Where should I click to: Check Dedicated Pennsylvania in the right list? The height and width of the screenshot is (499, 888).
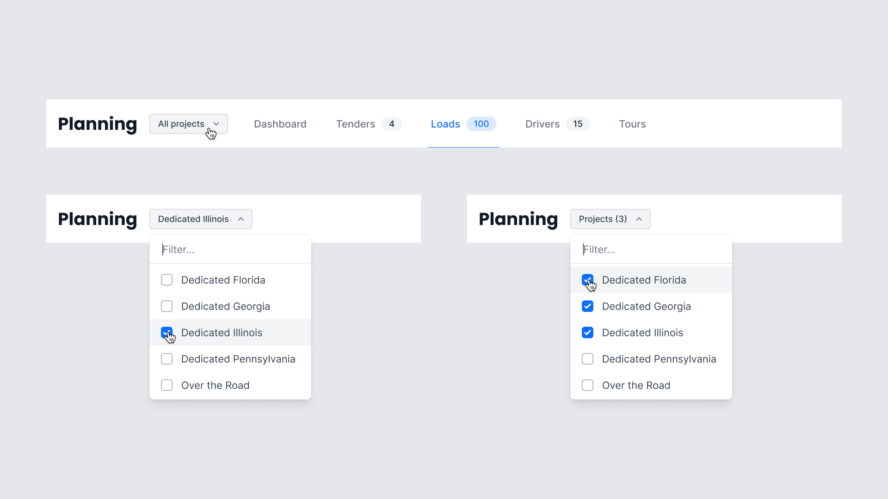(587, 359)
